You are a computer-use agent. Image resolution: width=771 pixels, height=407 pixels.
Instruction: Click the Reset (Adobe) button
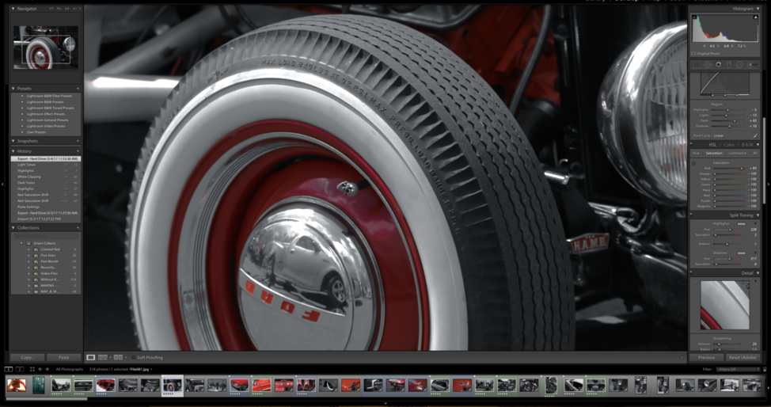click(x=743, y=357)
